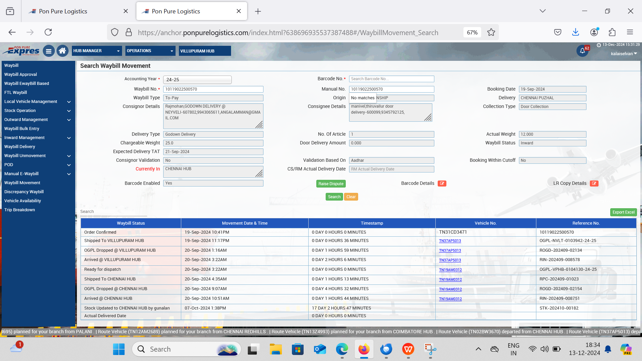This screenshot has width=642, height=361.
Task: Click the green Search button
Action: point(334,197)
